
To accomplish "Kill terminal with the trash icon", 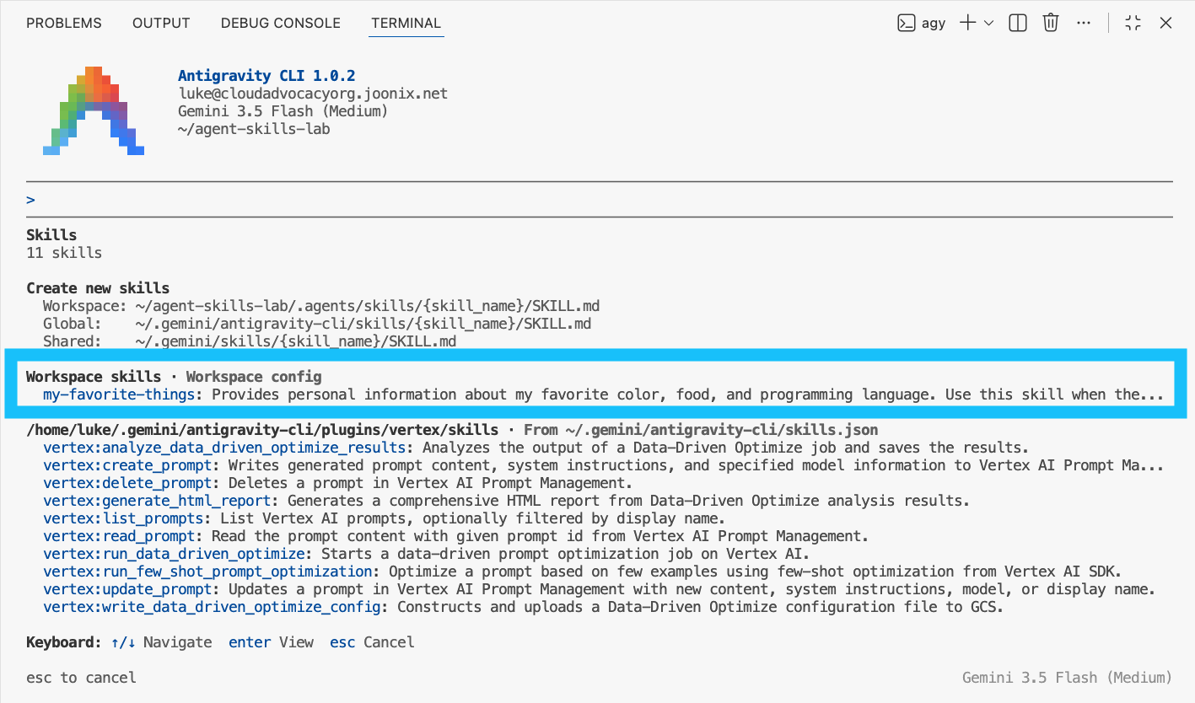I will (1050, 24).
